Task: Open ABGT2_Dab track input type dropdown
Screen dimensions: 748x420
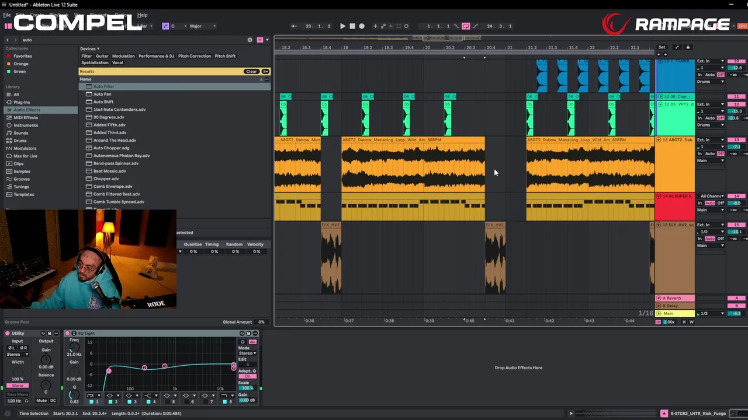Action: click(711, 140)
